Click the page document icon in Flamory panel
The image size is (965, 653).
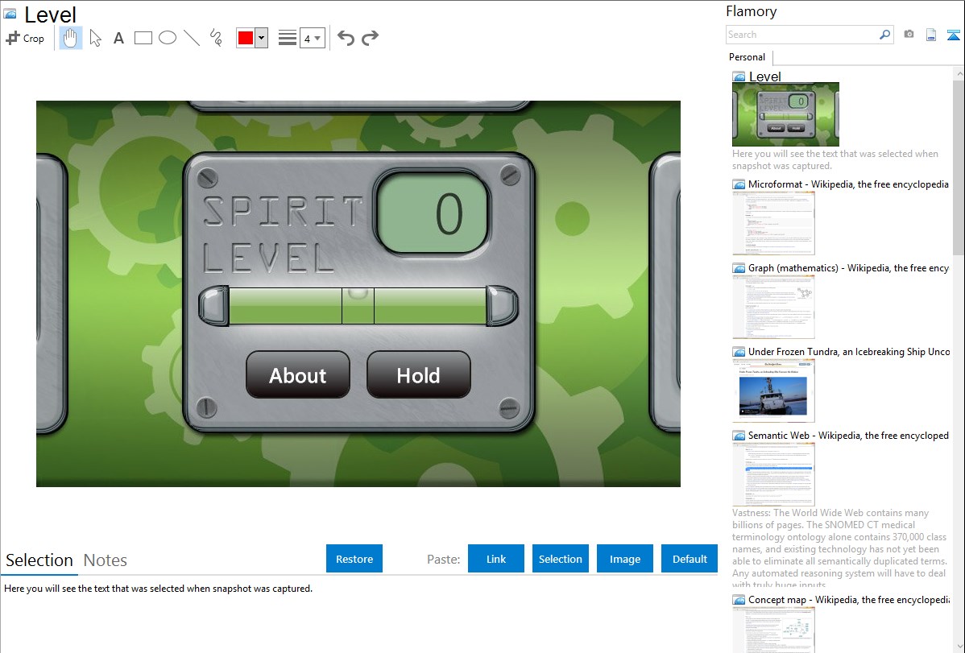coord(931,35)
